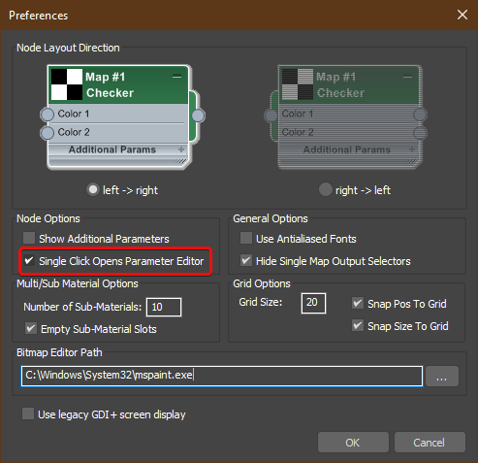The image size is (478, 463).
Task: Collapse the left Map #1 node with the minus icon
Action: [176, 77]
